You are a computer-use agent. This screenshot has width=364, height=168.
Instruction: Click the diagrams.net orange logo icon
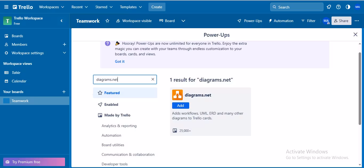click(x=177, y=95)
